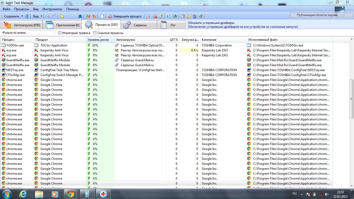Select the CFSwMgr.exe process row

[x=166, y=75]
